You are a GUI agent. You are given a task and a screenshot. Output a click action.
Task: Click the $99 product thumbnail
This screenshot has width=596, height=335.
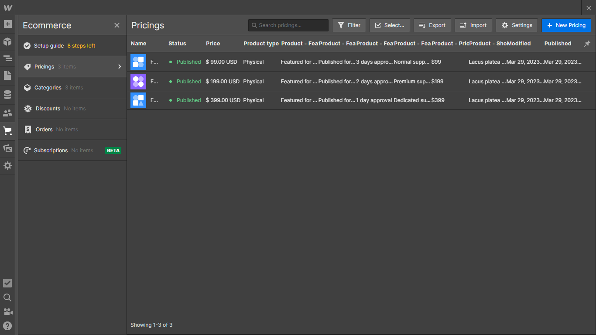(x=138, y=62)
